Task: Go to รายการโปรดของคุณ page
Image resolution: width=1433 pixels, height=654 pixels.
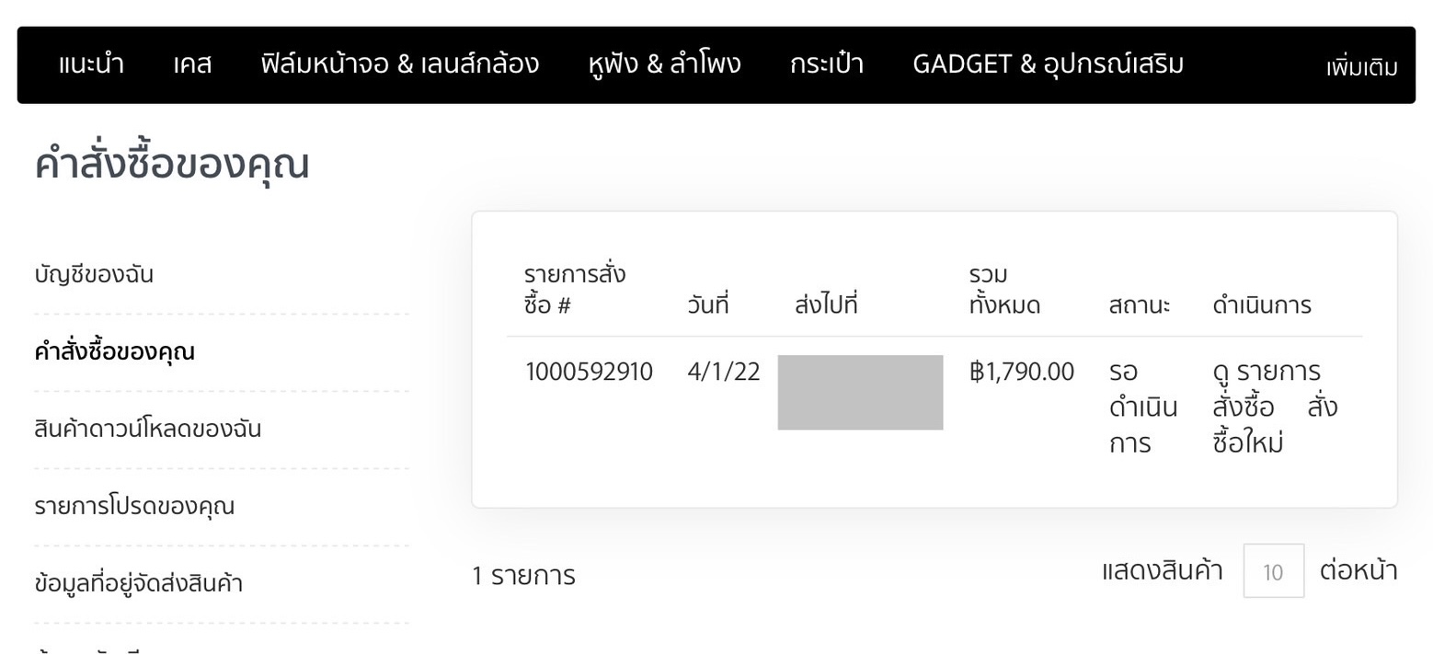Action: pos(134,506)
